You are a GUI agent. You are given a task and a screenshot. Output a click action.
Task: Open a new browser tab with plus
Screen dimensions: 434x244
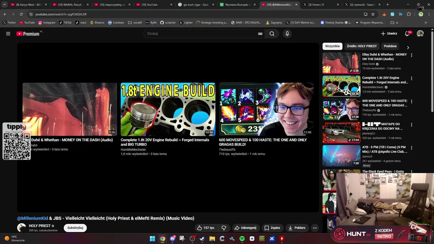(388, 5)
